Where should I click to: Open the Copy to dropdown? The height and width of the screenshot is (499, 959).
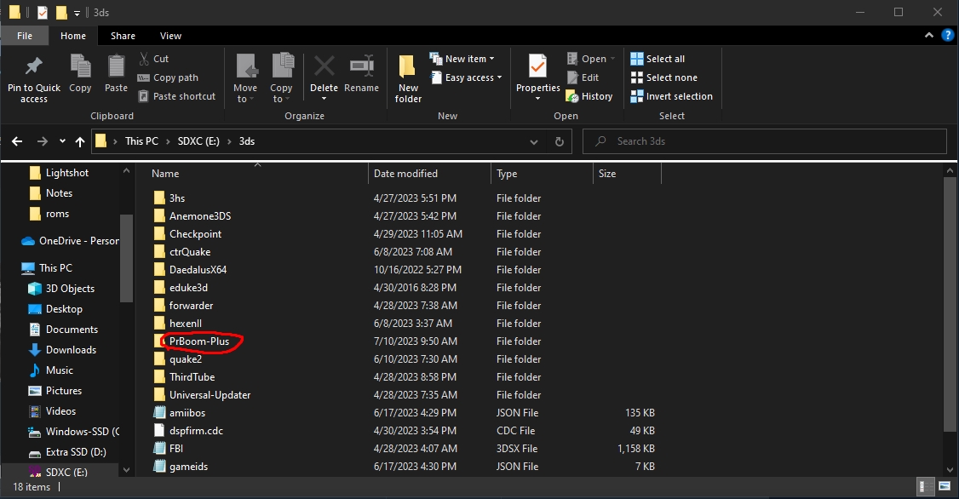pyautogui.click(x=281, y=78)
